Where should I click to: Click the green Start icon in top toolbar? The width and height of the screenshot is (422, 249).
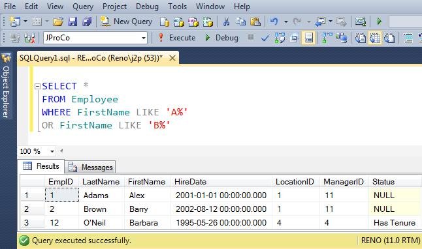click(x=379, y=22)
